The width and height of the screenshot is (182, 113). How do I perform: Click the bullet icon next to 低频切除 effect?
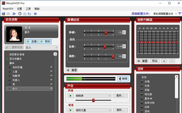pyautogui.click(x=142, y=103)
